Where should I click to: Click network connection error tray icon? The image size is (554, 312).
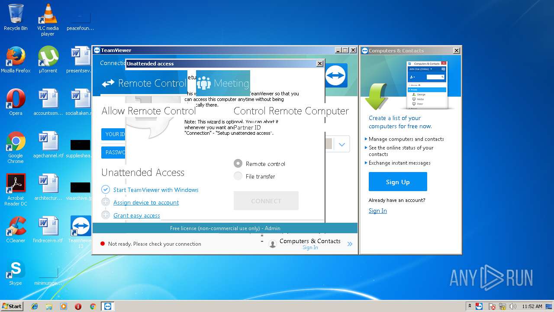pos(502,306)
